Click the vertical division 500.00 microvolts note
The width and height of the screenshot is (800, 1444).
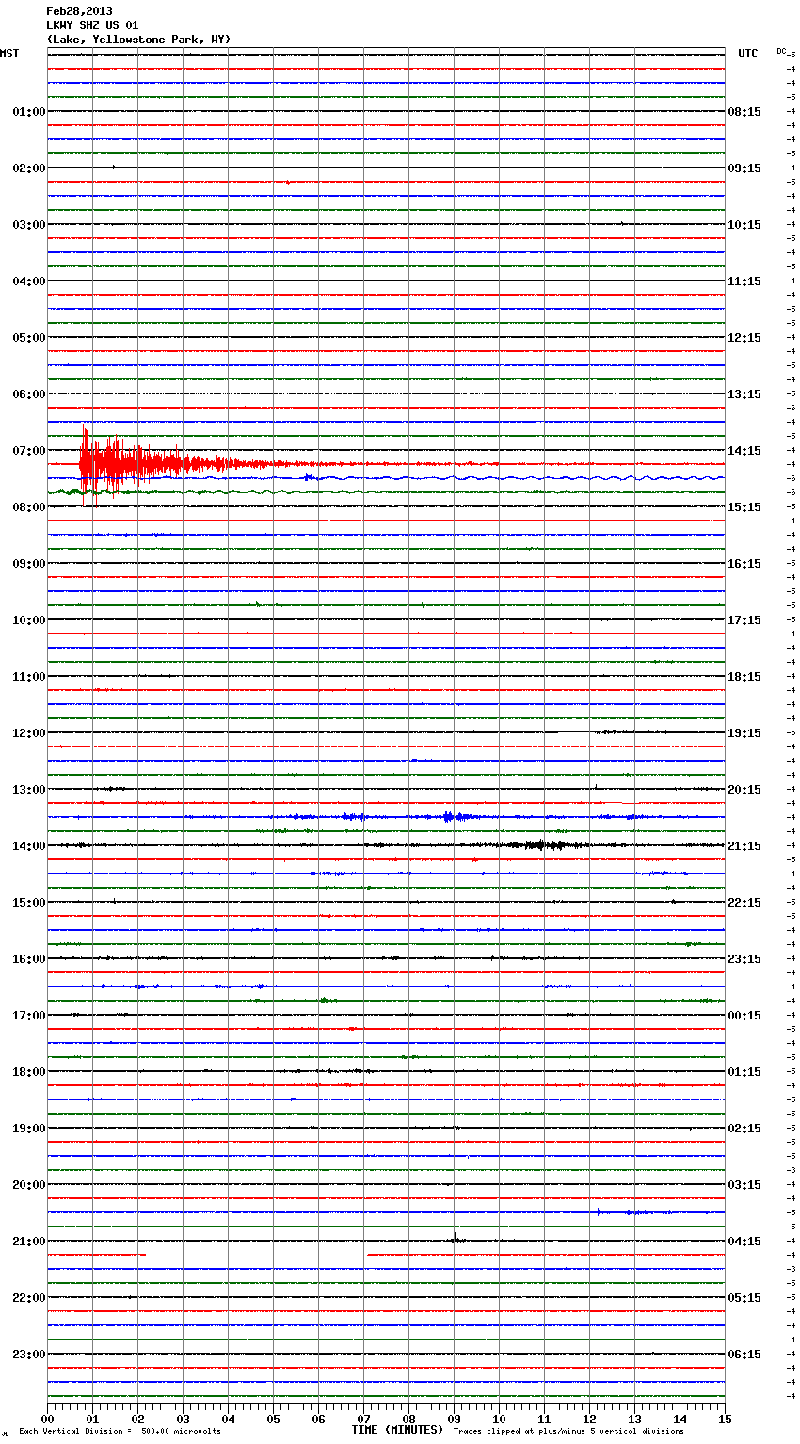coord(120,1432)
